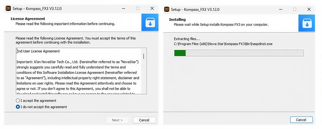Minimize the License Agreement setup window
The height and width of the screenshot is (129, 322).
123,8
